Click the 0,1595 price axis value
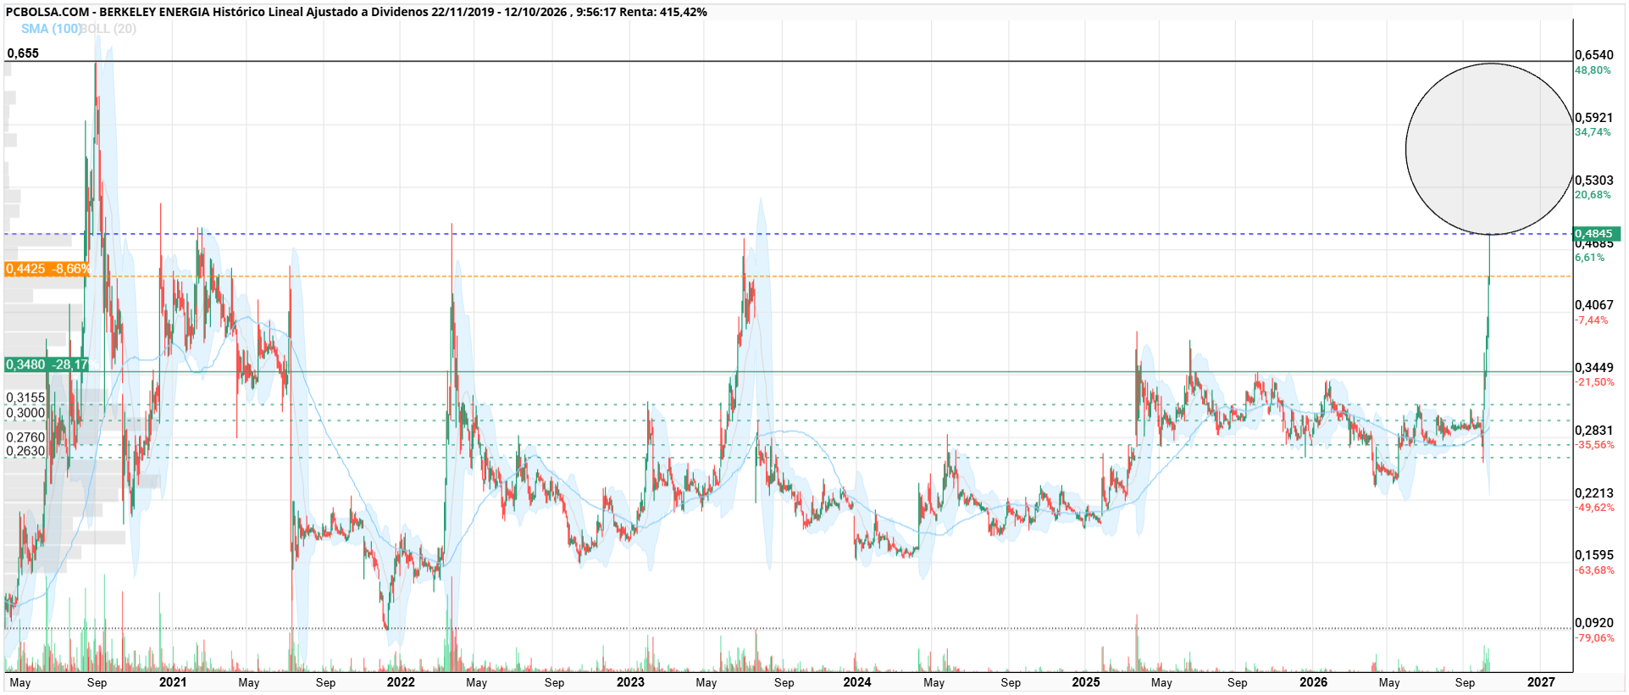Viewport: 1629px width, 695px height. [x=1594, y=555]
